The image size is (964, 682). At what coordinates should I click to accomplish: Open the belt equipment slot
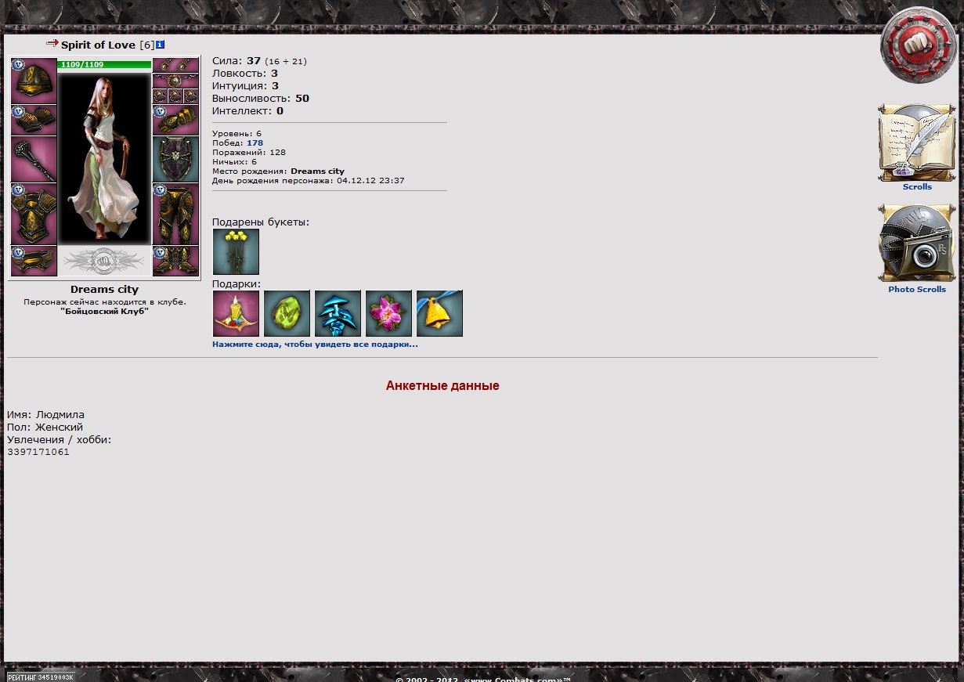(x=34, y=261)
